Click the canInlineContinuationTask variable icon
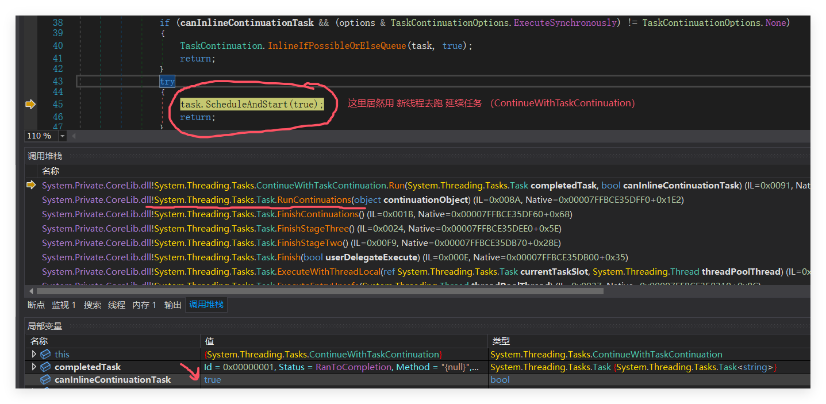 (45, 379)
